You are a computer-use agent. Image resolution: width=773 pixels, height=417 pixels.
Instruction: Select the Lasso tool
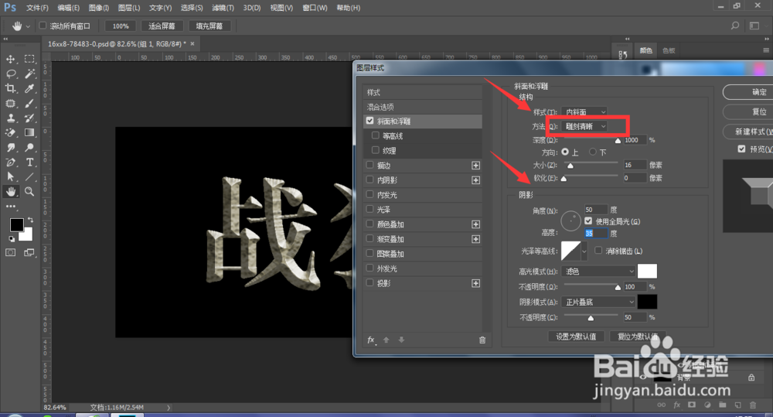10,74
